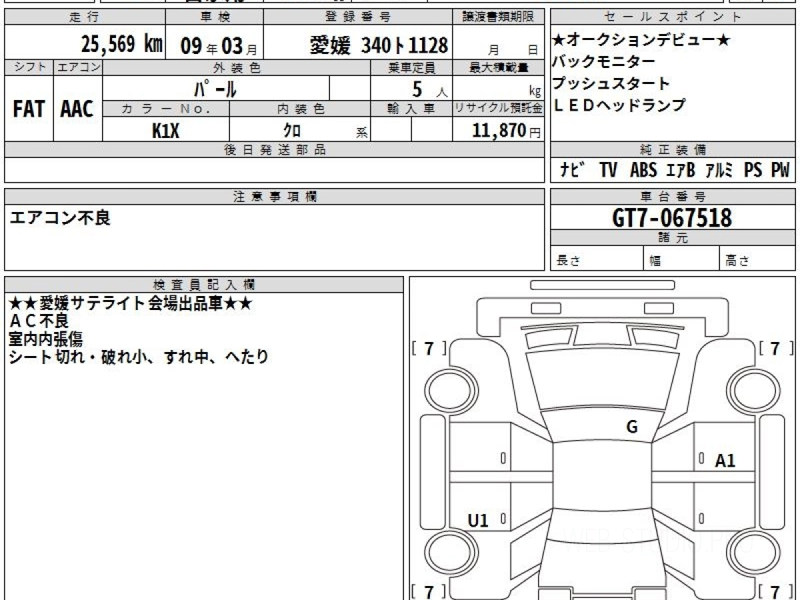The height and width of the screenshot is (600, 800).
Task: Select the G mark on the windshield diagram
Action: click(632, 427)
